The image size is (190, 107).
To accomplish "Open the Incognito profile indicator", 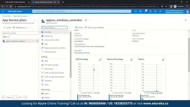I will click(179, 7).
